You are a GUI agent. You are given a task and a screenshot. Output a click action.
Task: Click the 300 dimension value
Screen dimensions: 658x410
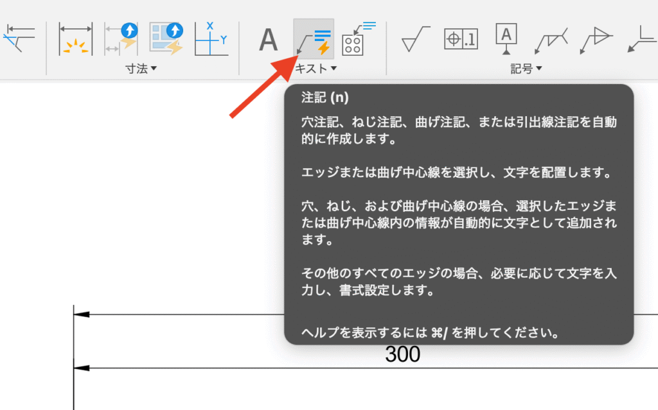[x=402, y=354]
